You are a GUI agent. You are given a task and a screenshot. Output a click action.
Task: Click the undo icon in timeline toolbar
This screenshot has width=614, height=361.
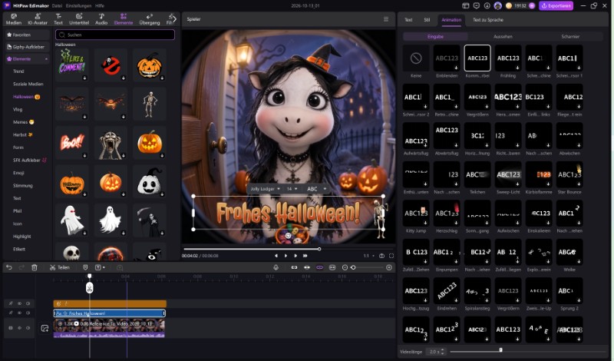point(9,267)
